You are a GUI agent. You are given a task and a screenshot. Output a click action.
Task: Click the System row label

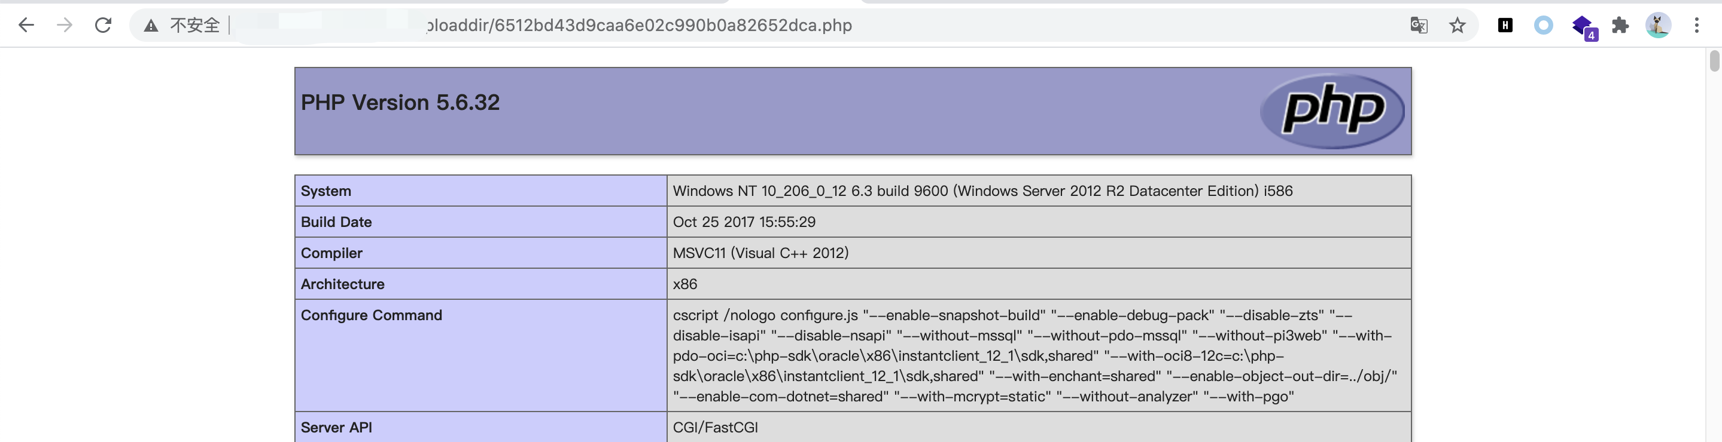coord(325,191)
